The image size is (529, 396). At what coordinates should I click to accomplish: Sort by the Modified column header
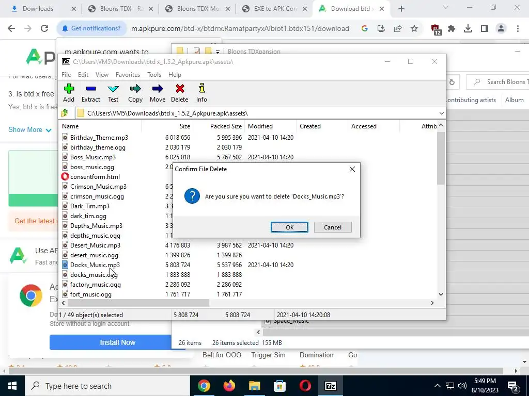click(271, 126)
